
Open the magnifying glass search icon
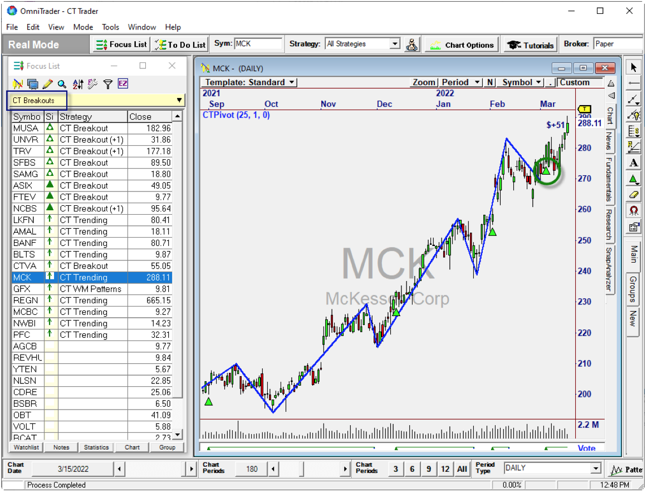(x=62, y=84)
